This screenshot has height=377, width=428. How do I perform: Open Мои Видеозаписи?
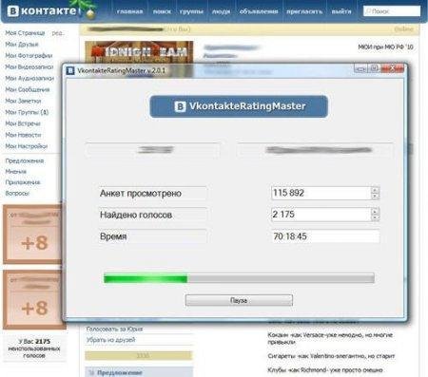pos(29,67)
